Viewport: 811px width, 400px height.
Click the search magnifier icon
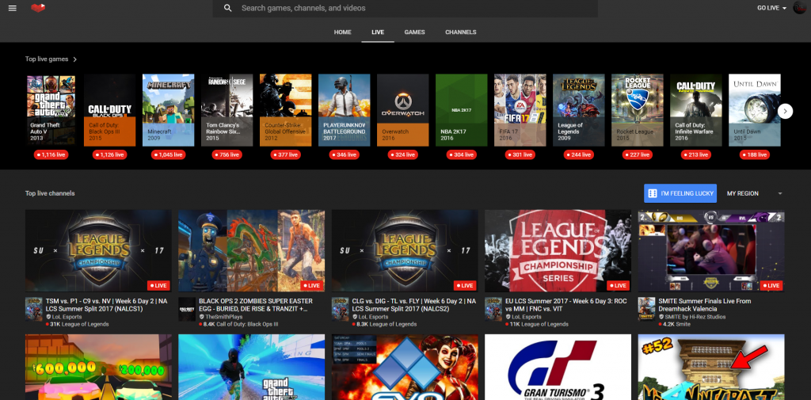pos(228,8)
